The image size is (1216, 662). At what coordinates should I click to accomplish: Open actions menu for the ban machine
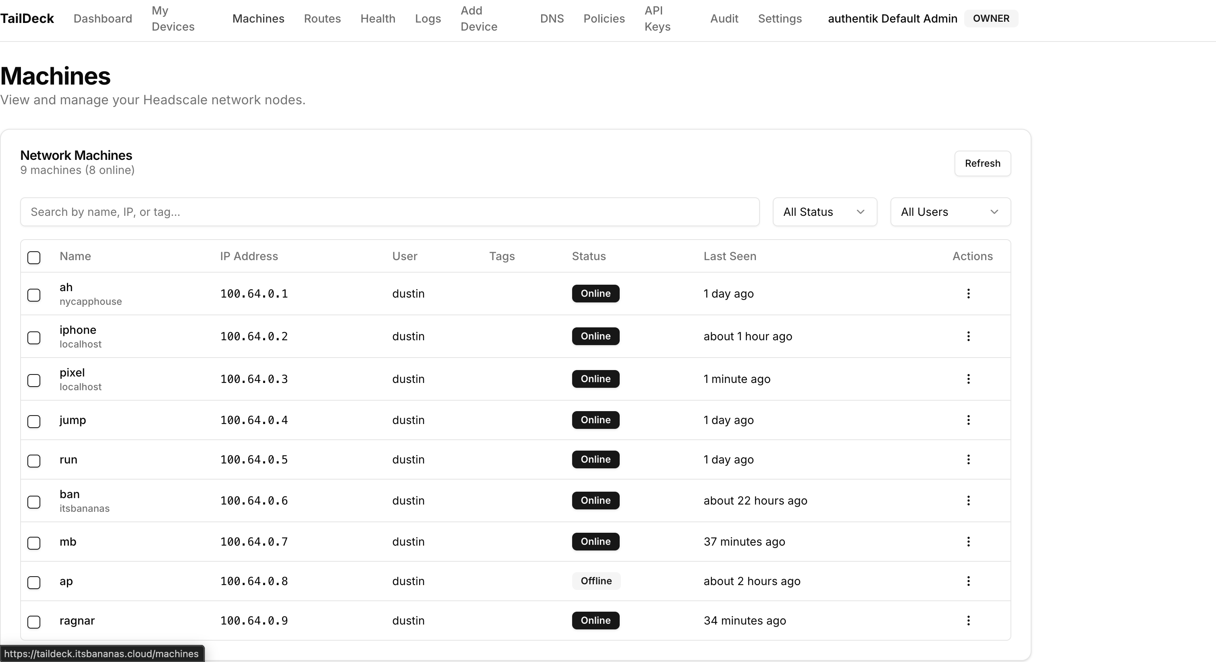(x=969, y=501)
